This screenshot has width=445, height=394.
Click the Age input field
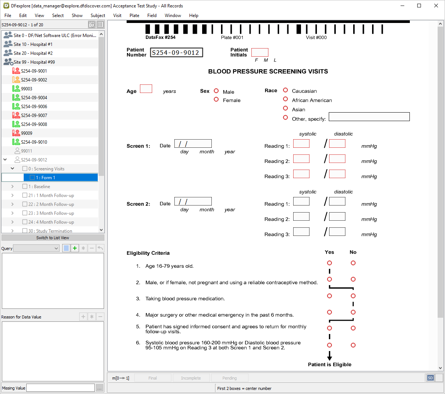[146, 89]
